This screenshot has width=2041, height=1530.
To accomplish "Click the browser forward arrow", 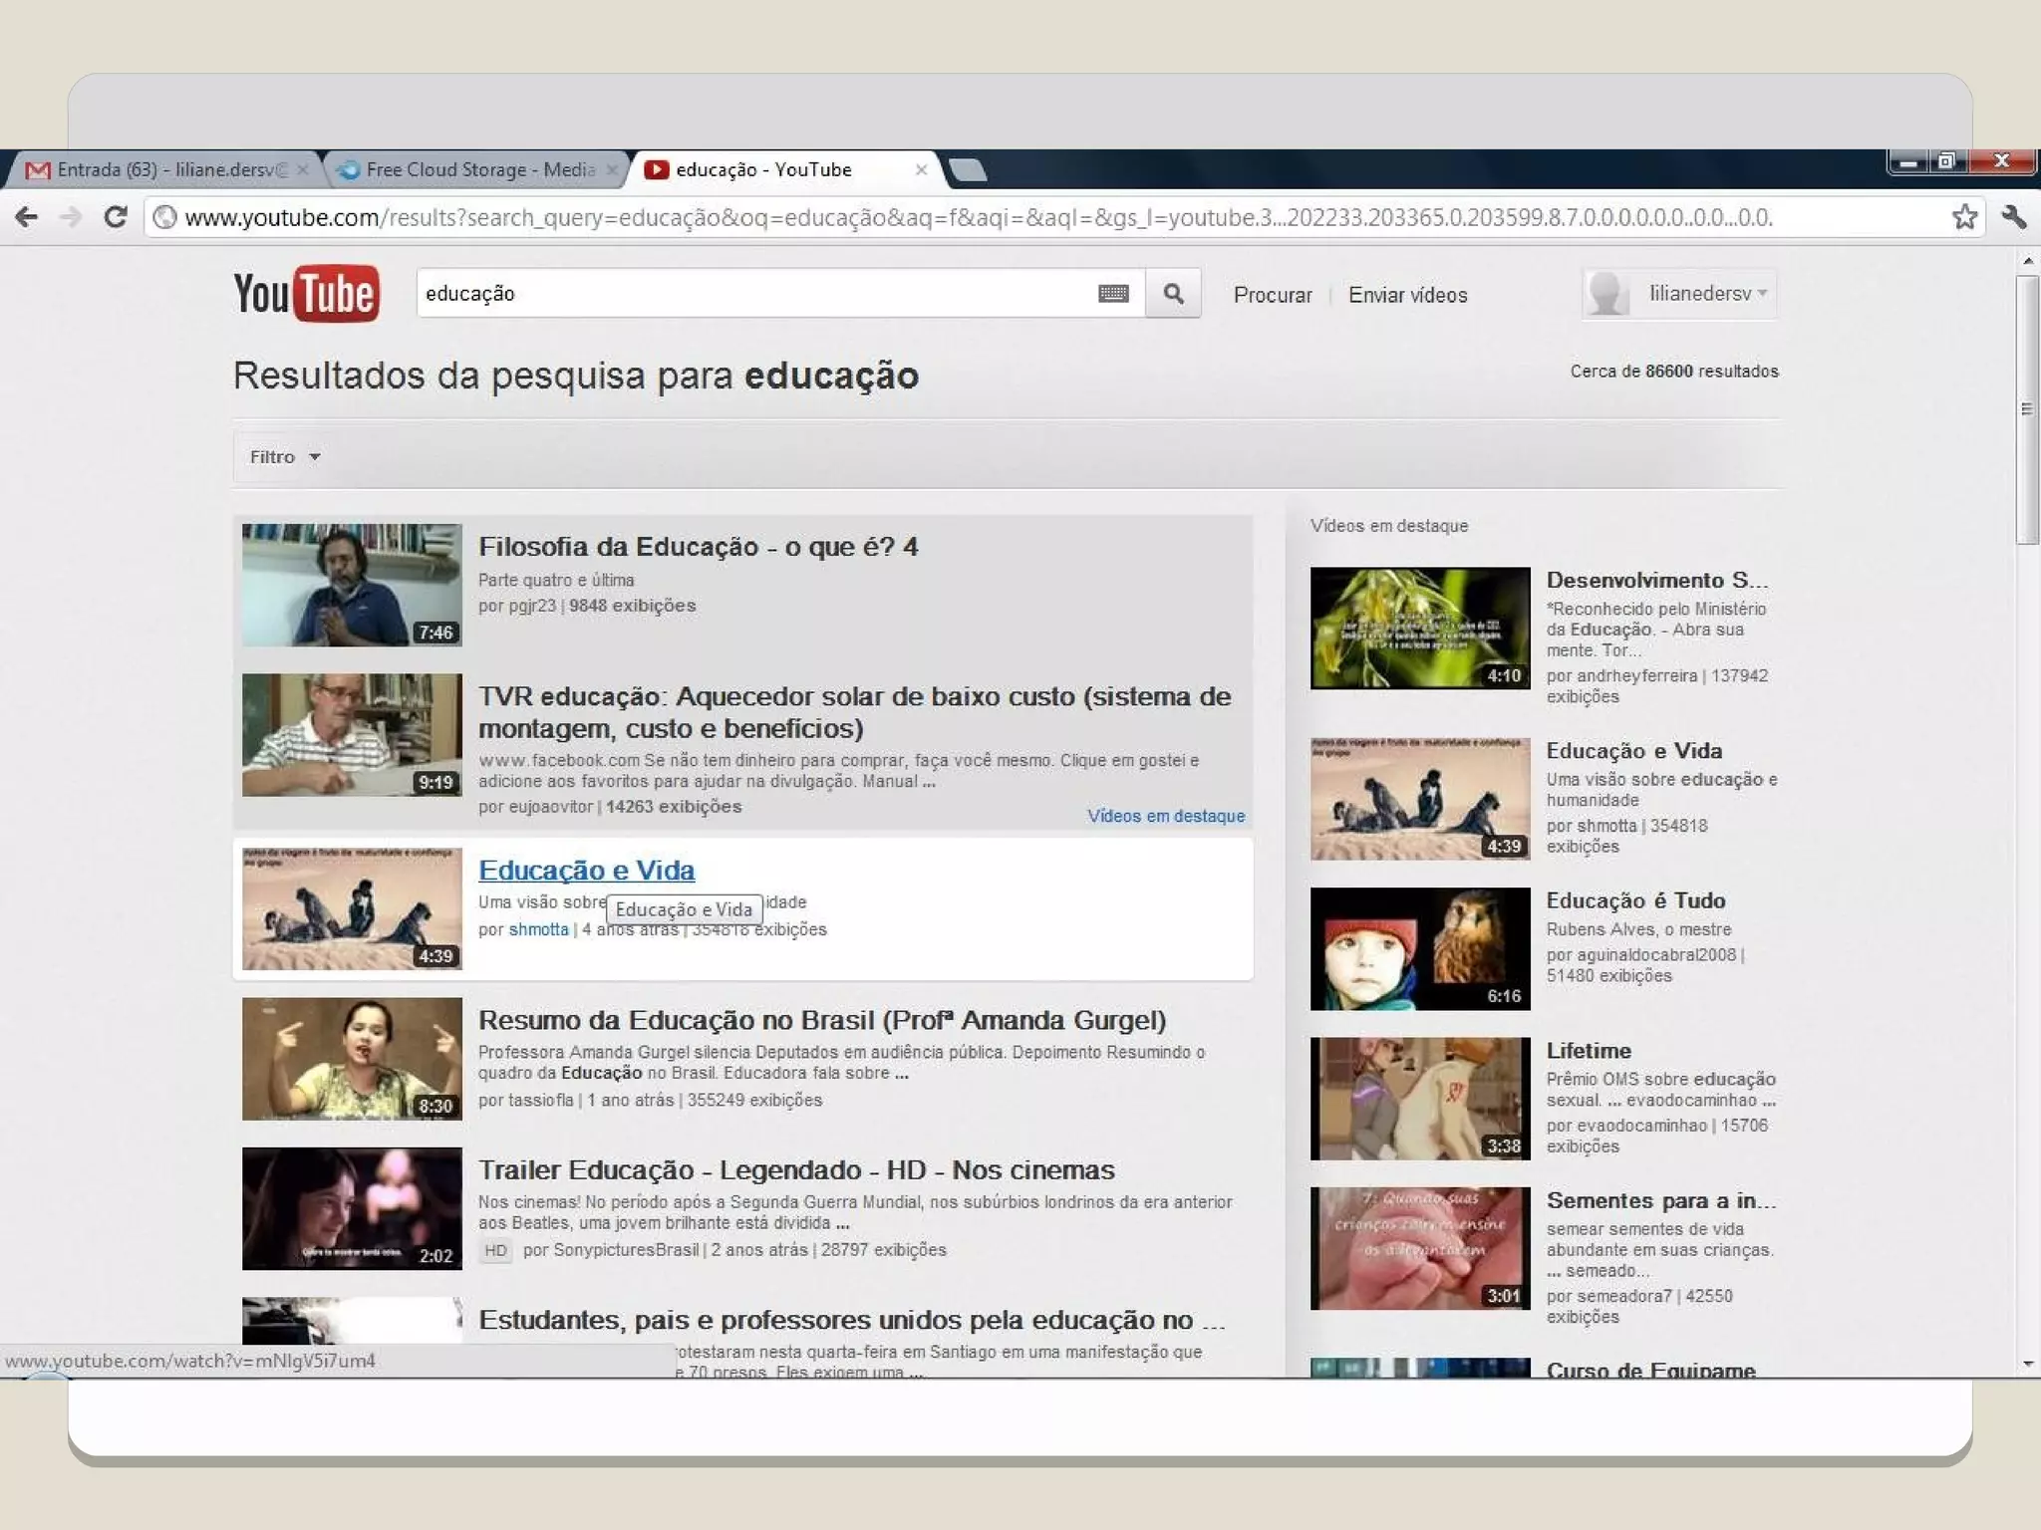I will [x=71, y=217].
